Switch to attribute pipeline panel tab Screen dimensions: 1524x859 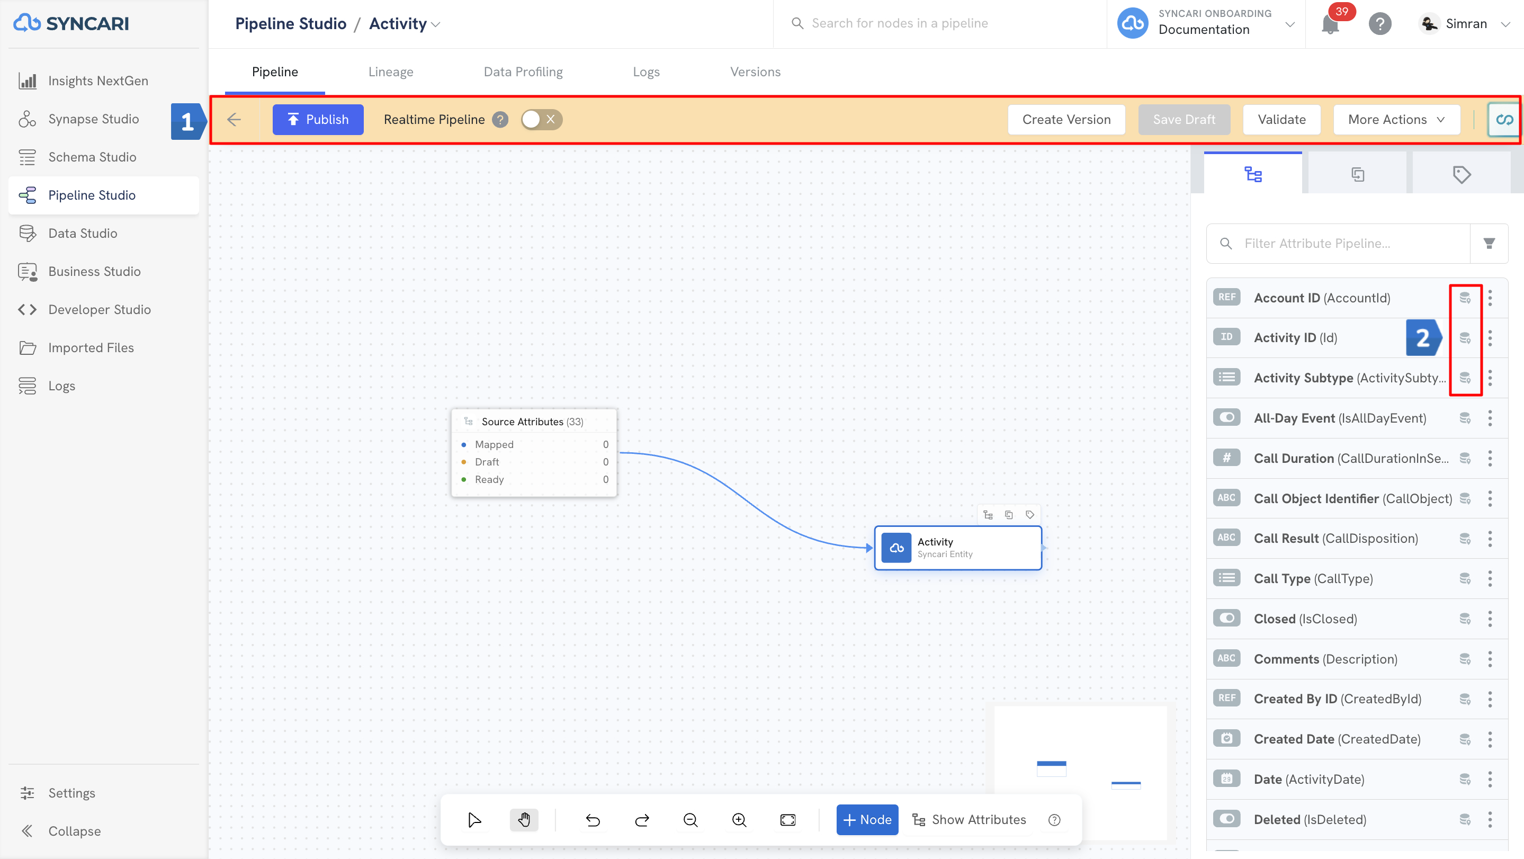1253,173
